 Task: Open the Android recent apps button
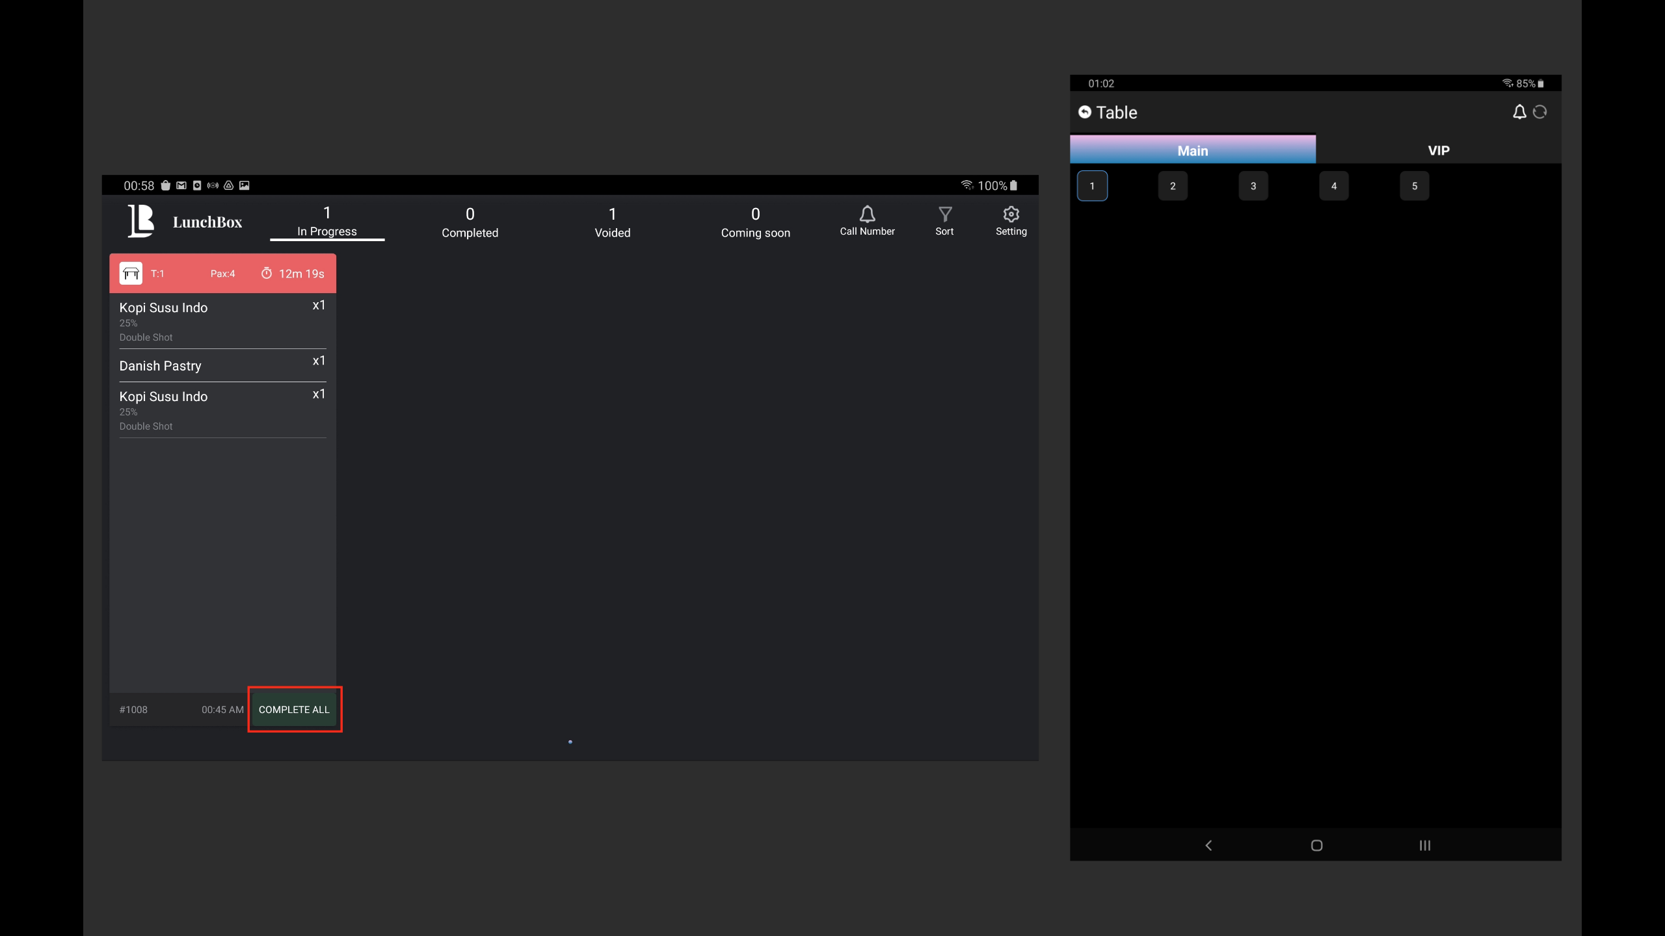point(1424,845)
